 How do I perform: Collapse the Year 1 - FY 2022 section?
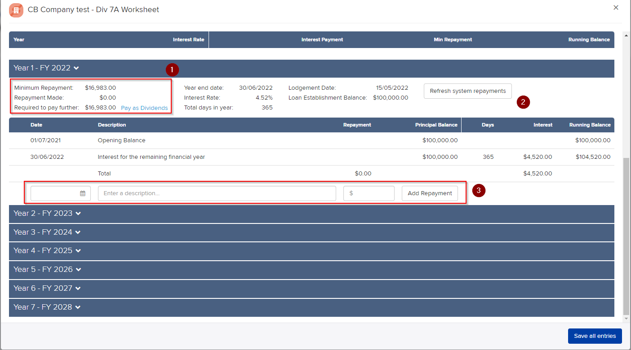46,68
